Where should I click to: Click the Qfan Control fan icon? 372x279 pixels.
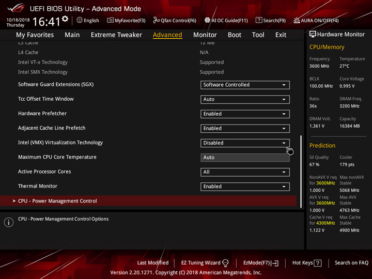157,20
